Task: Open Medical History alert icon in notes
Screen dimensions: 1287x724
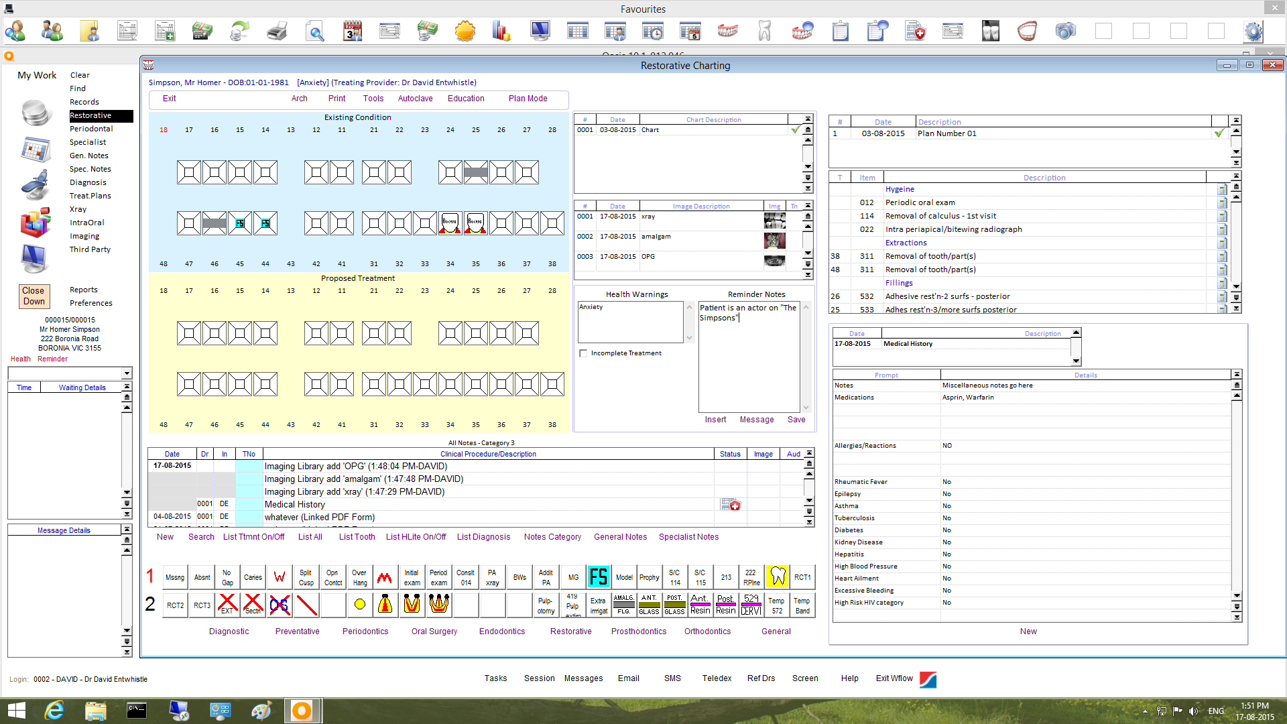Action: pos(730,505)
